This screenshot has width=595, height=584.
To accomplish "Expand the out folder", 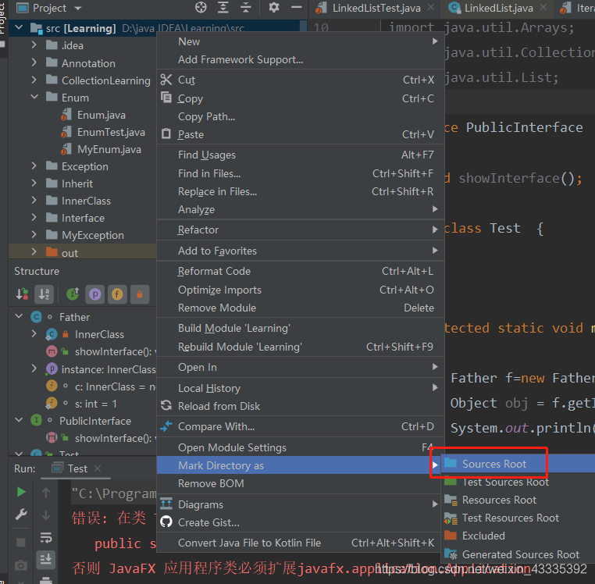I will coord(34,252).
